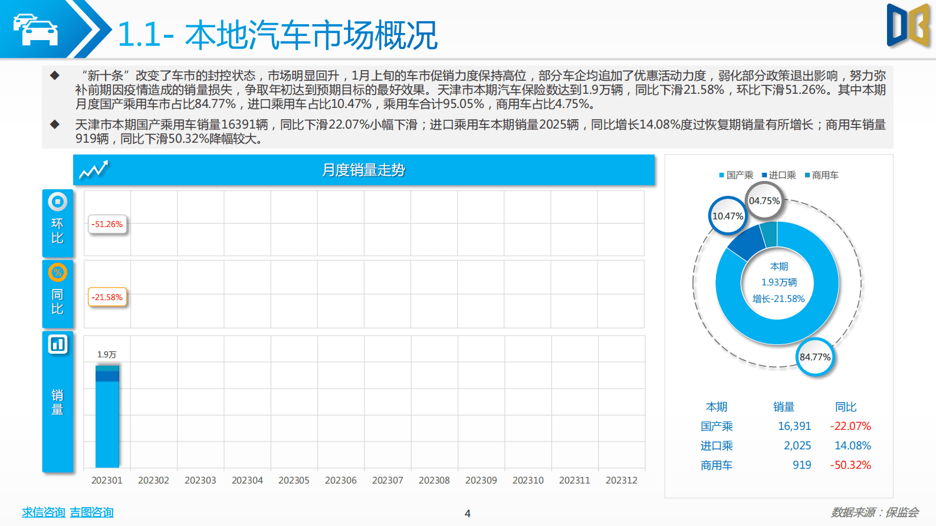Open the 求信咨询 link
Viewport: 936px width, 526px height.
point(43,512)
